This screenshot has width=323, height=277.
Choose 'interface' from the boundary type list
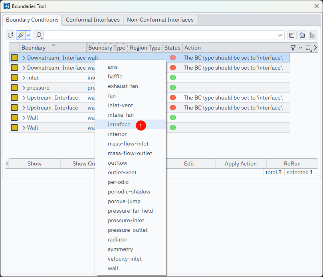pos(119,124)
